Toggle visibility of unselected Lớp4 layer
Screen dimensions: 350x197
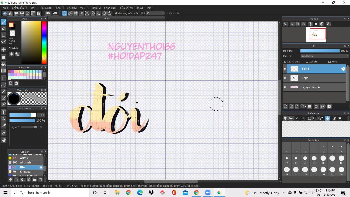click(285, 78)
